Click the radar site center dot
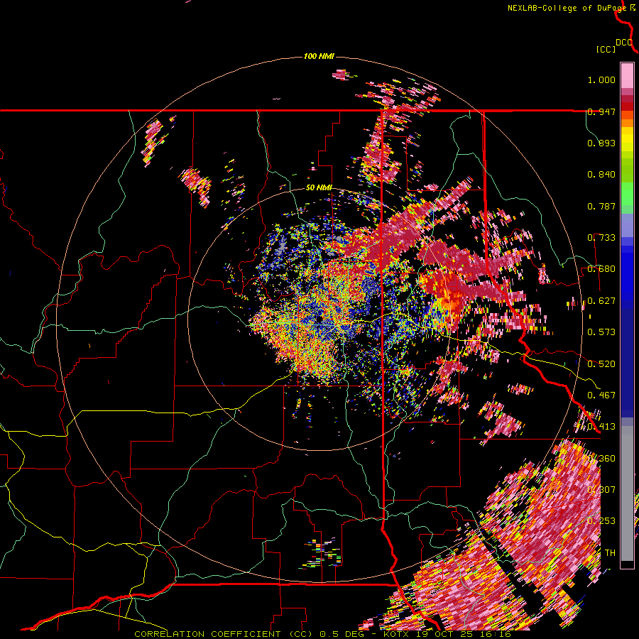This screenshot has width=639, height=639. coord(319,319)
